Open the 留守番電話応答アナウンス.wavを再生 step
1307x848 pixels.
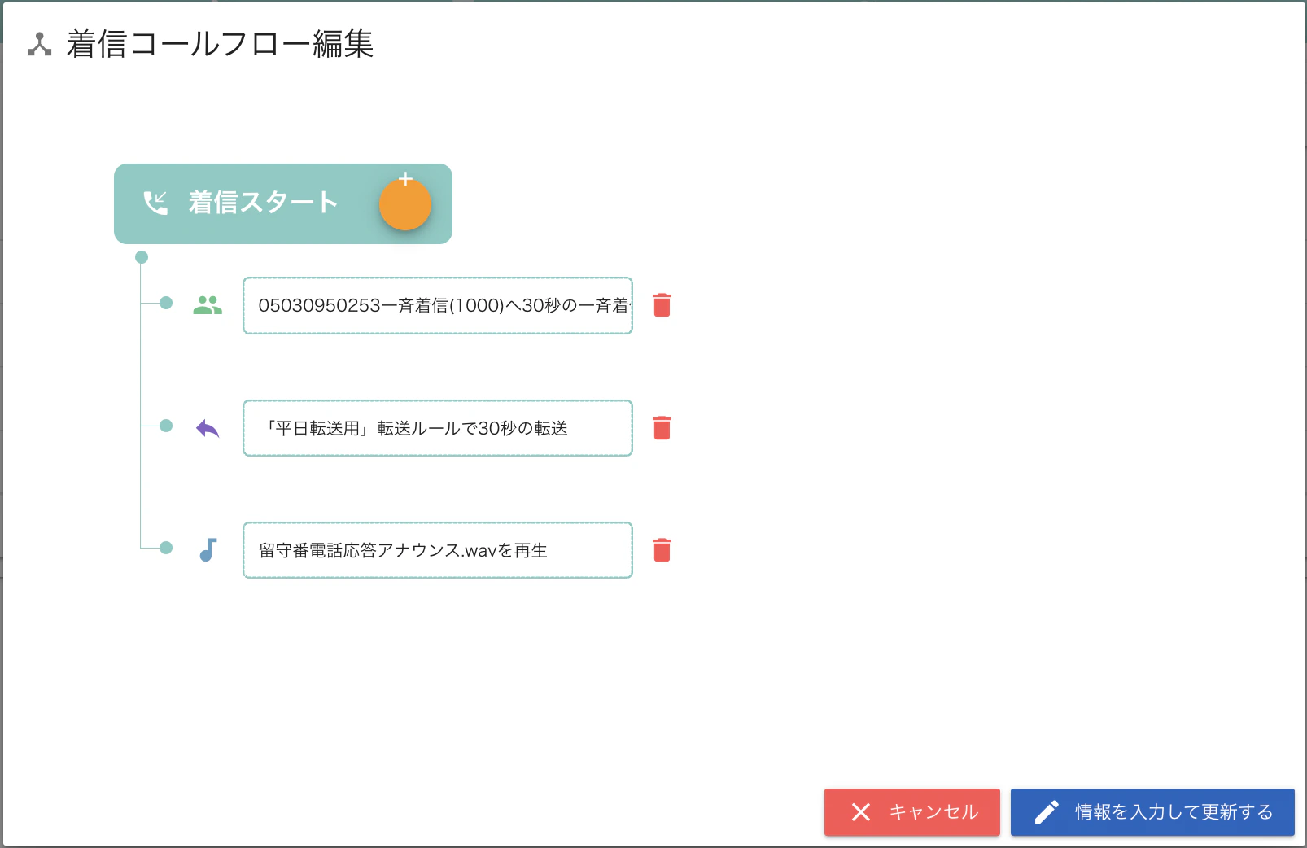click(x=438, y=550)
